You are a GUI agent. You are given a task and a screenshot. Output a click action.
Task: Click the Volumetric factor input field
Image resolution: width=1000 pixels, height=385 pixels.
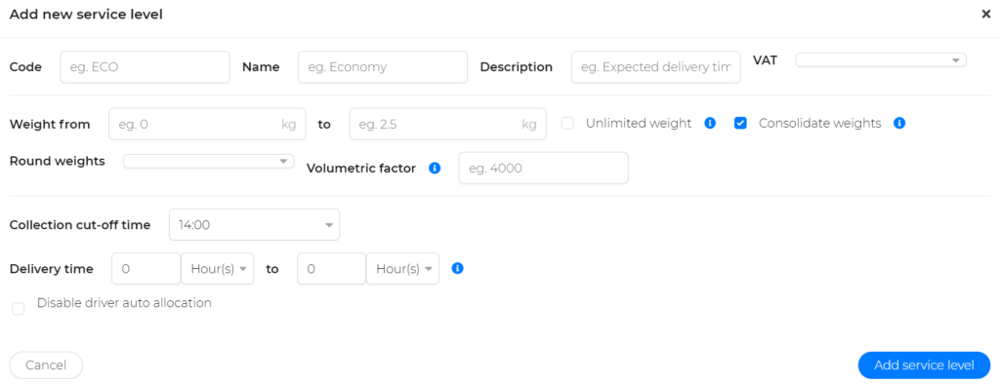tap(543, 168)
